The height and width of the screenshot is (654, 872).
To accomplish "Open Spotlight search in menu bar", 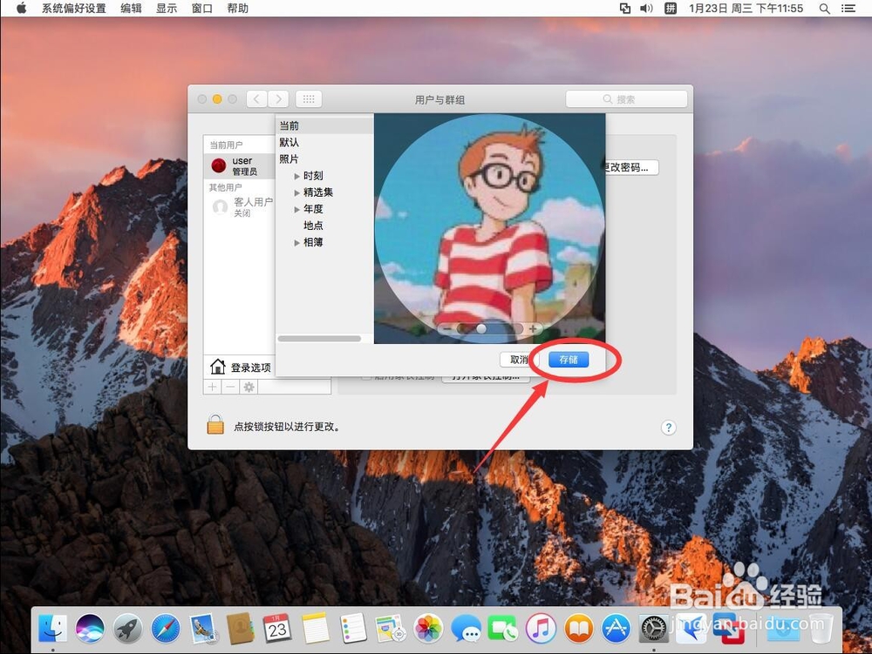I will (x=825, y=9).
